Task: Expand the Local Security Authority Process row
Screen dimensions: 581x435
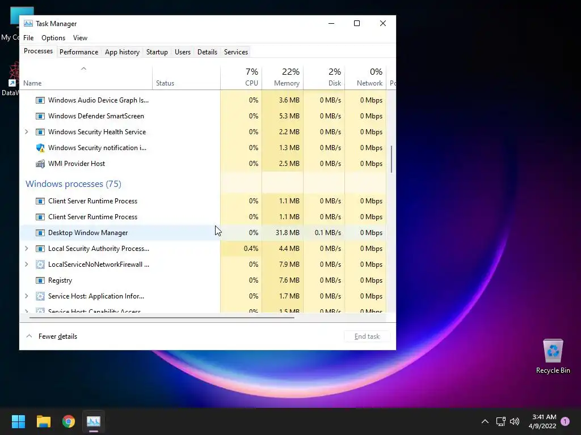Action: [26, 249]
